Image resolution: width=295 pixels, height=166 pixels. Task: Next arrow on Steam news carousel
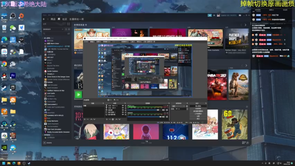click(x=245, y=25)
